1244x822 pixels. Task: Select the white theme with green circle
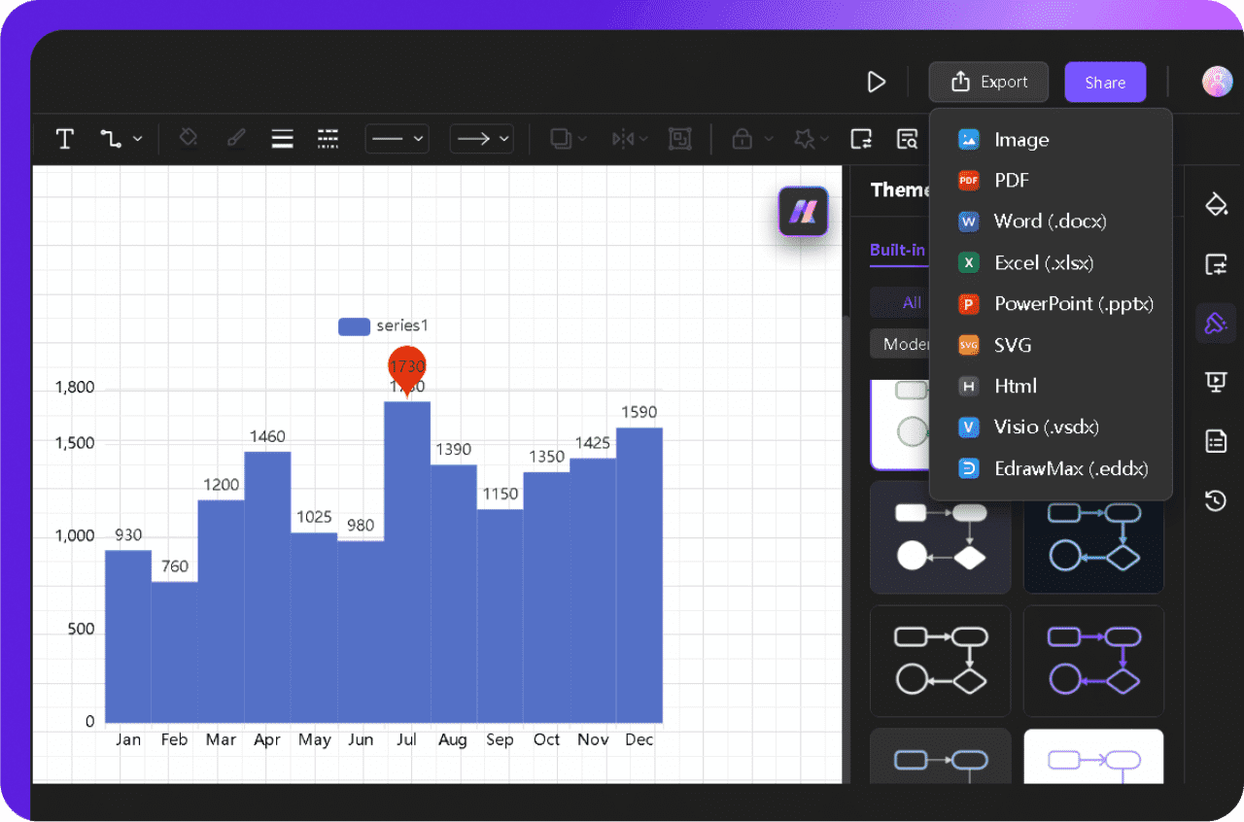pos(900,425)
